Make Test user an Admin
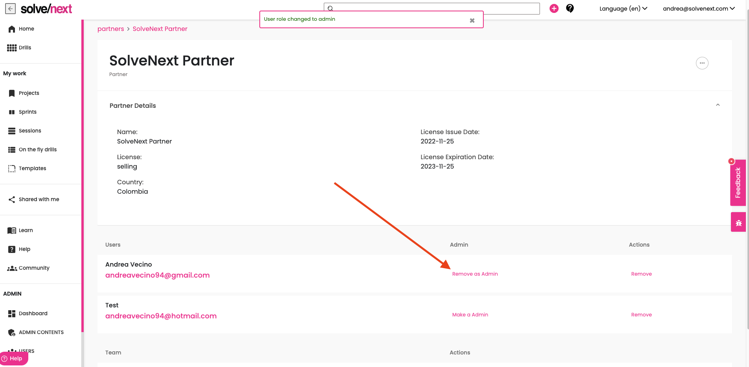 470,315
